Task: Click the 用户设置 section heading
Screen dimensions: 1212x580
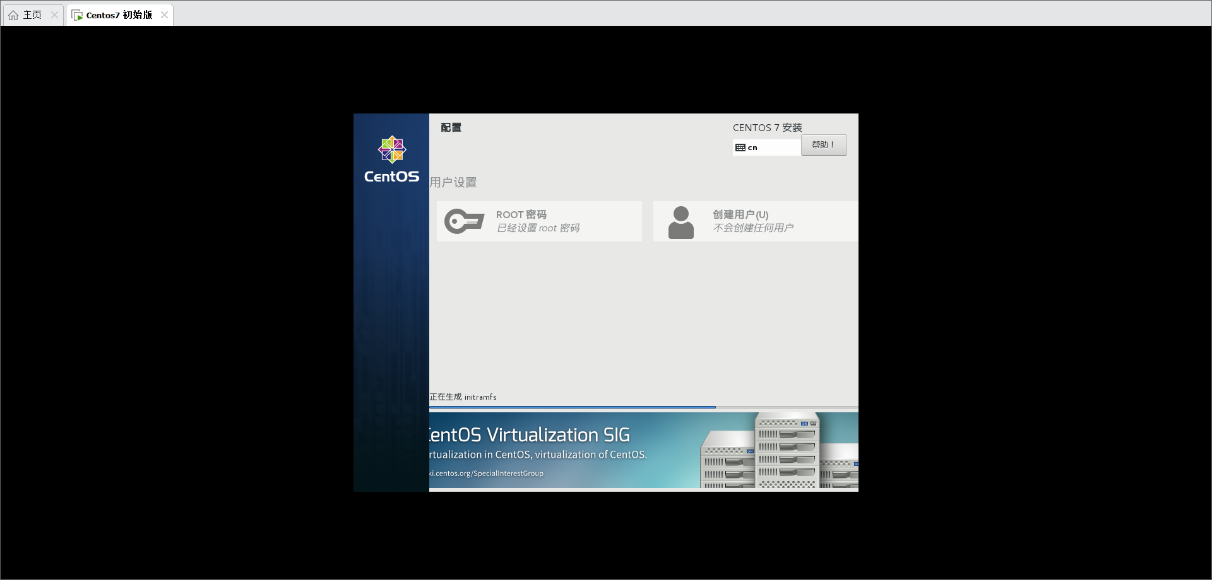Action: [x=453, y=182]
